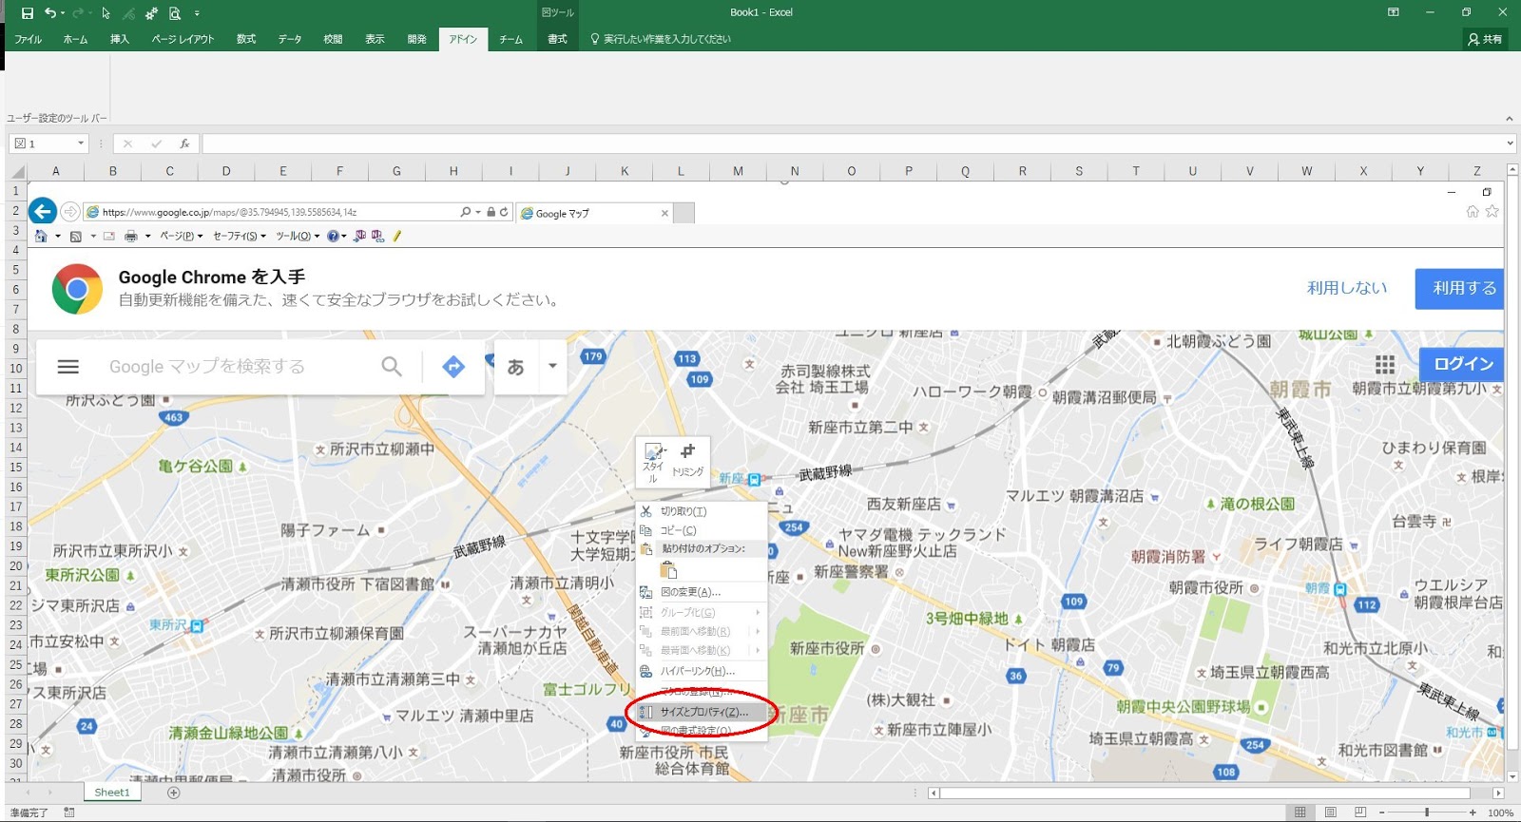Screen dimensions: 1521x822
Task: Click the blue browser Back arrow
Action: pos(42,211)
